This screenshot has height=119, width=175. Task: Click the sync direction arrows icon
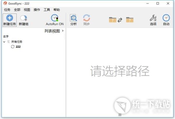(x=120, y=20)
